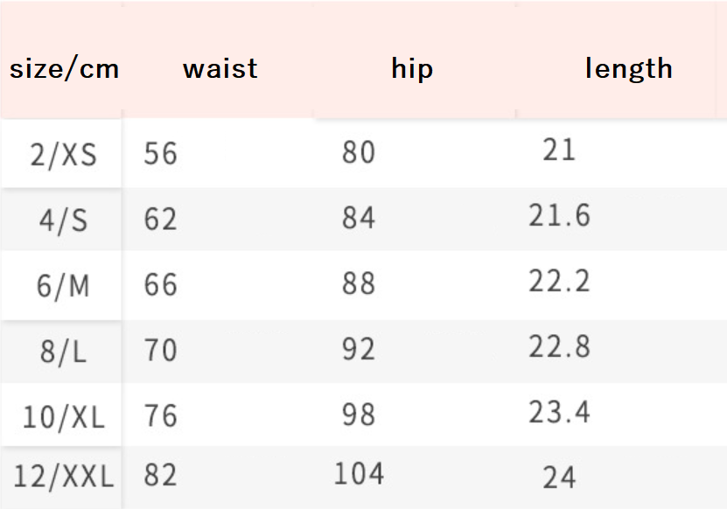Click the hip column header
The width and height of the screenshot is (727, 509).
coord(412,69)
